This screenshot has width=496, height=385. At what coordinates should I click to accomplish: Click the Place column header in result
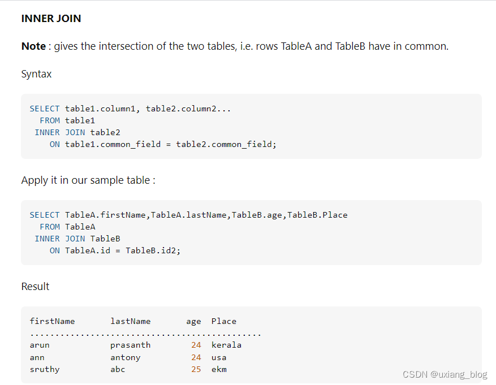[x=223, y=321]
